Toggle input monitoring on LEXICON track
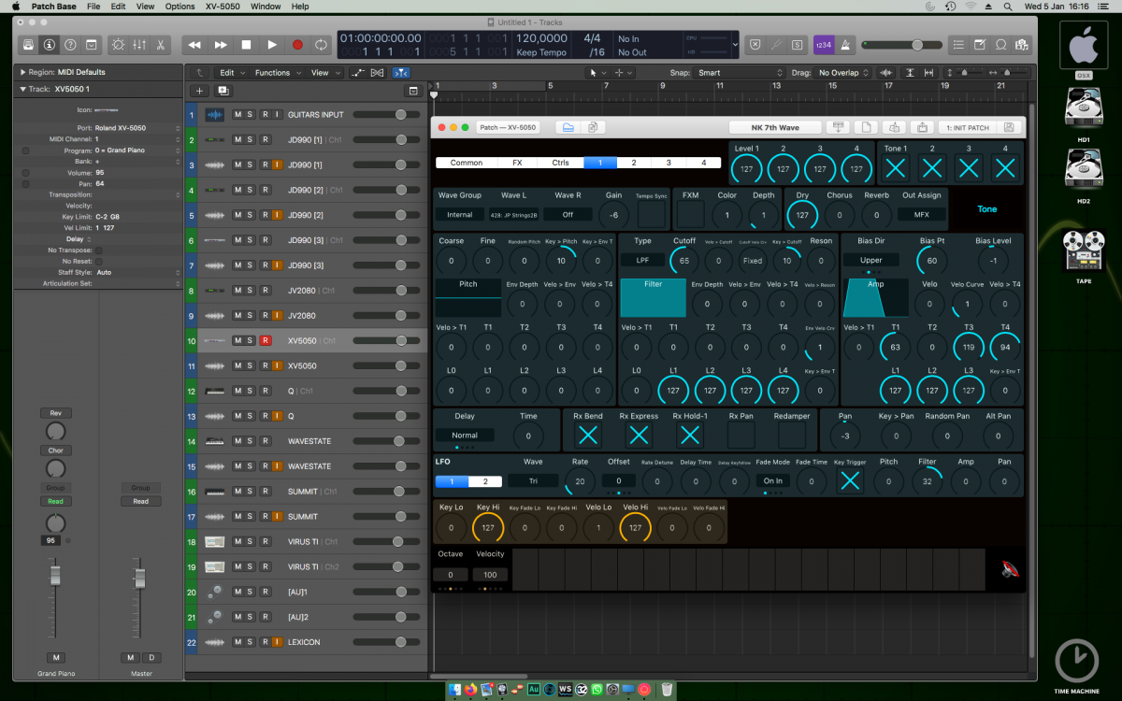The image size is (1122, 701). pos(278,642)
